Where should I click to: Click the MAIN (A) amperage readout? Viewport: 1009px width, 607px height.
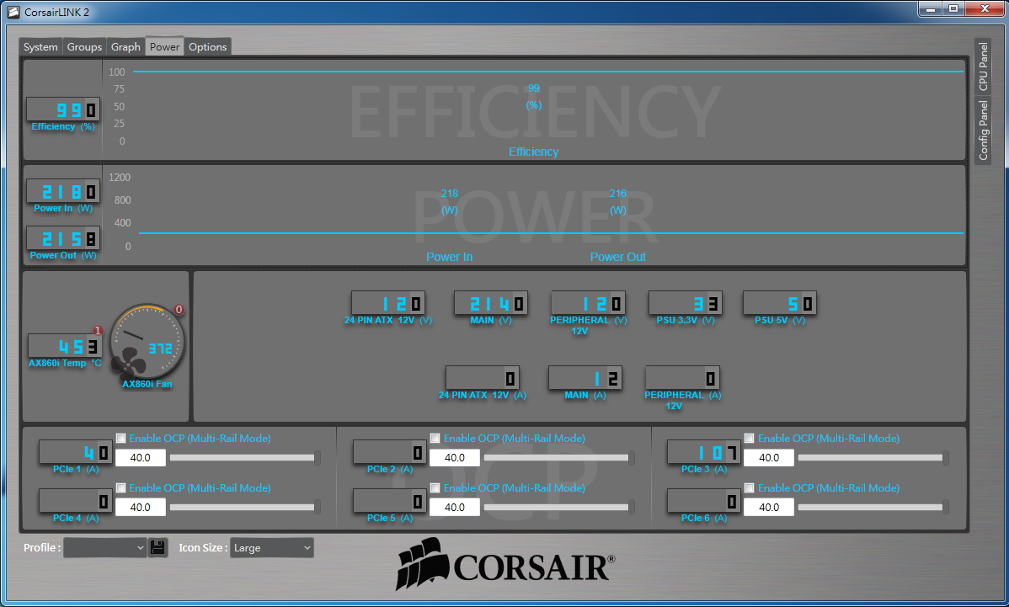tap(585, 378)
